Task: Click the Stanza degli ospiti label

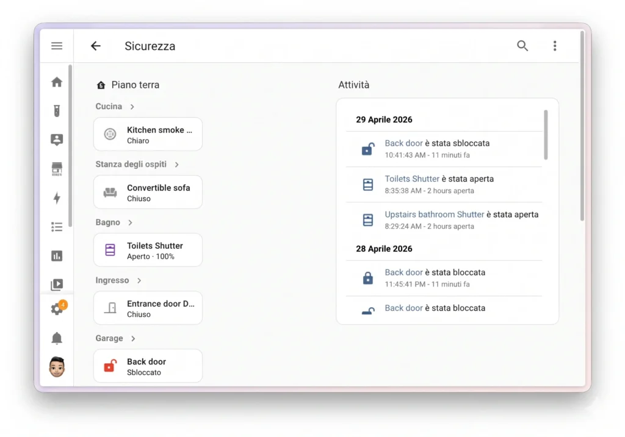Action: pyautogui.click(x=131, y=165)
